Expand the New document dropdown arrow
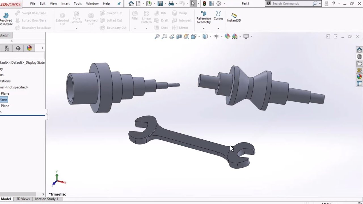 coord(144,4)
